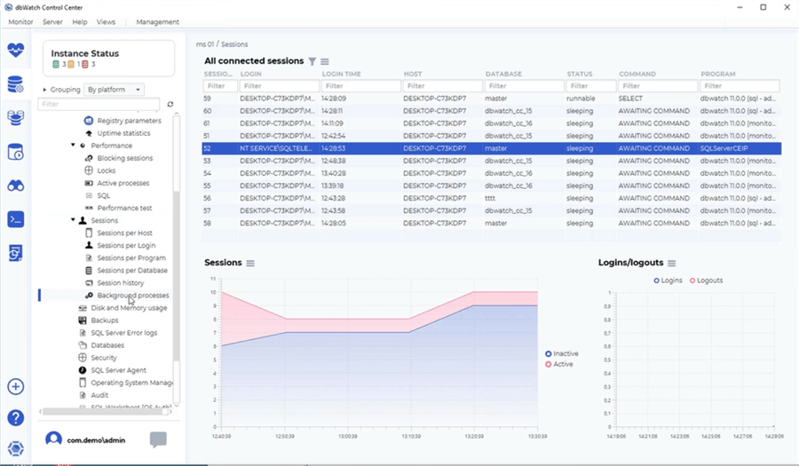Screen dimensions: 799x466
Task: Collapse the Sessions tree node
Action: tap(73, 220)
